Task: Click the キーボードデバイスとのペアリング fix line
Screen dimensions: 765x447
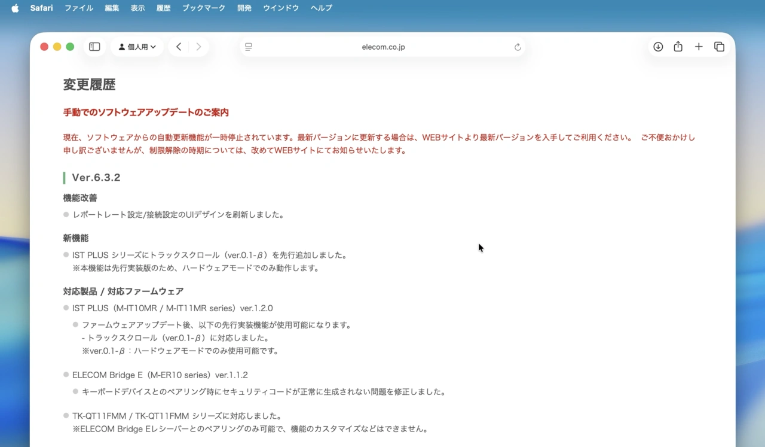Action: (x=264, y=392)
